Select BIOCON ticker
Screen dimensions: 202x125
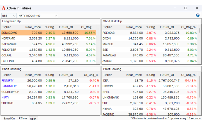[x=107, y=86]
